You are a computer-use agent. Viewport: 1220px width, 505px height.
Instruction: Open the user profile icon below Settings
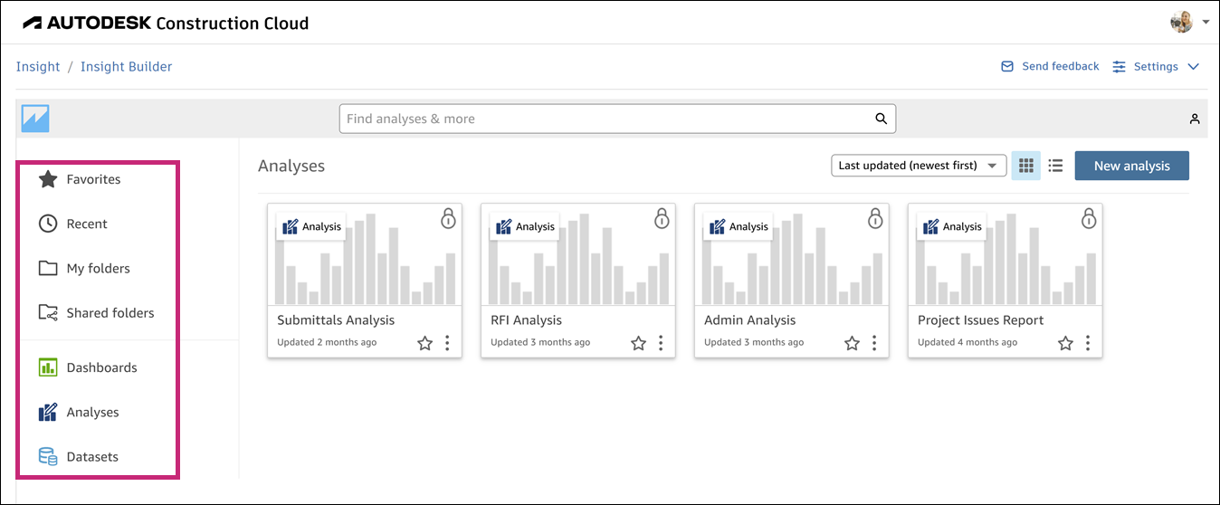[1195, 119]
